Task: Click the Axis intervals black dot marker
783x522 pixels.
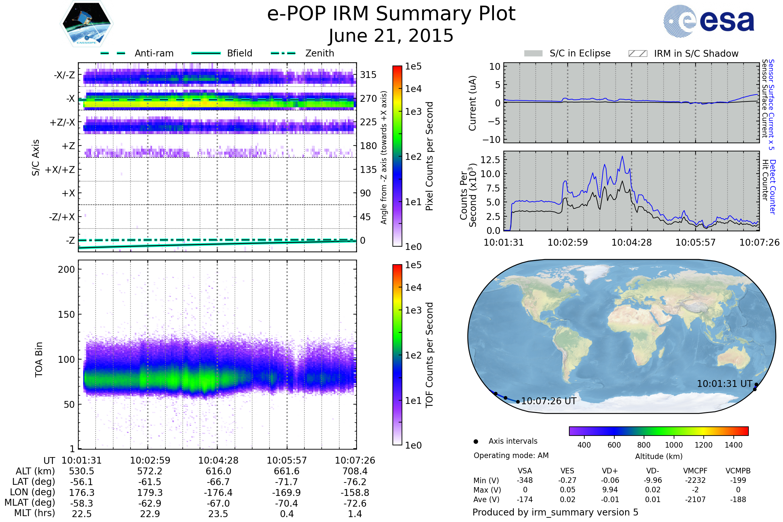Action: pos(476,441)
